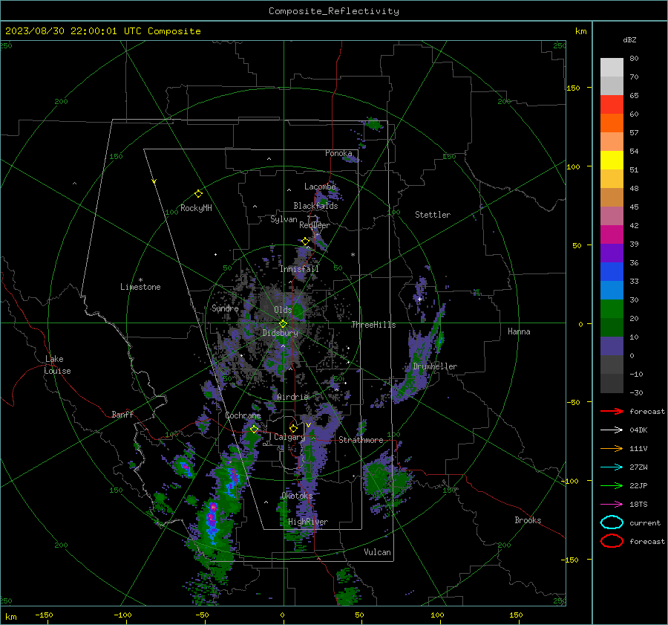Click the yellow diamond marker near RockyMH
Image resolution: width=668 pixels, height=625 pixels.
click(198, 194)
